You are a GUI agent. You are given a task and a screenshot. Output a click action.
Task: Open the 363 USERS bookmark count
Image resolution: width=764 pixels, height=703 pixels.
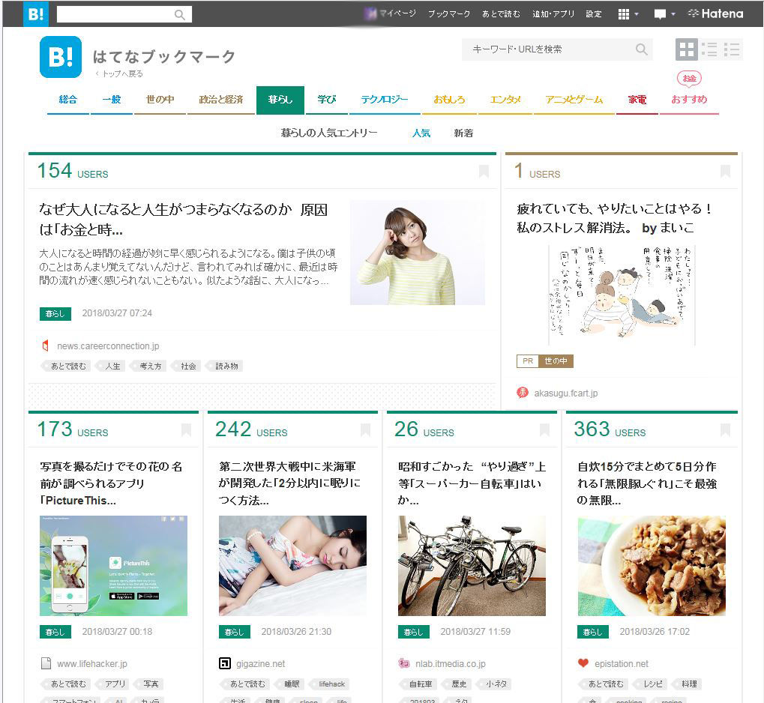click(x=610, y=429)
